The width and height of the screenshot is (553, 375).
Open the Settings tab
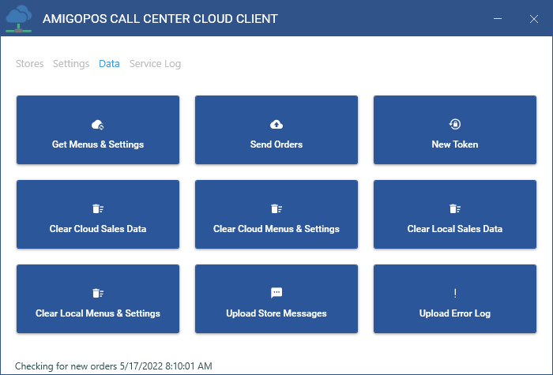71,64
